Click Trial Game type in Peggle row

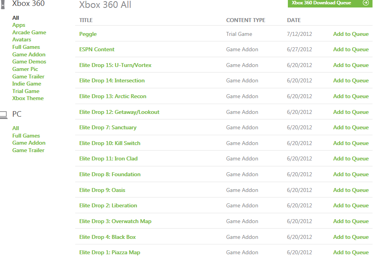pos(239,34)
